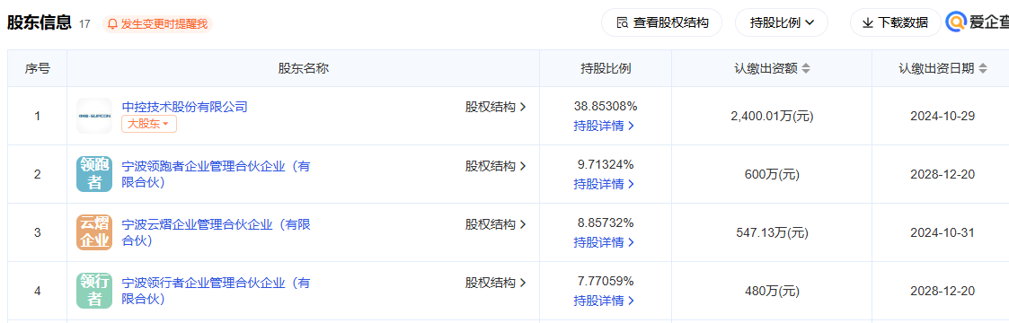The height and width of the screenshot is (323, 1009).
Task: Open the 持股比例 dropdown filter
Action: coord(782,23)
